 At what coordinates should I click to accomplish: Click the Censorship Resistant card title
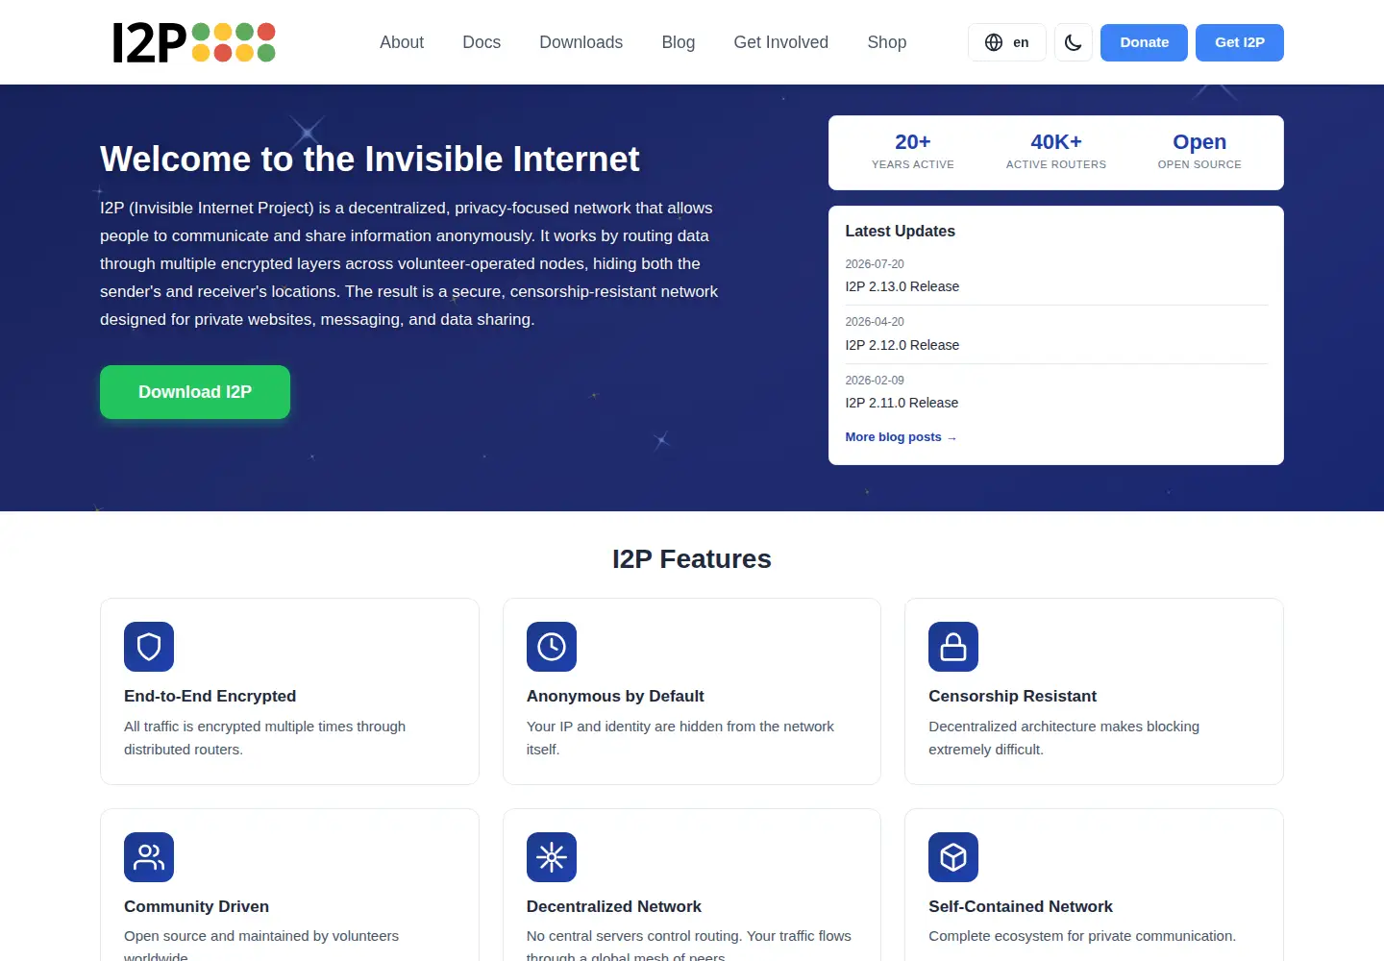tap(1013, 697)
